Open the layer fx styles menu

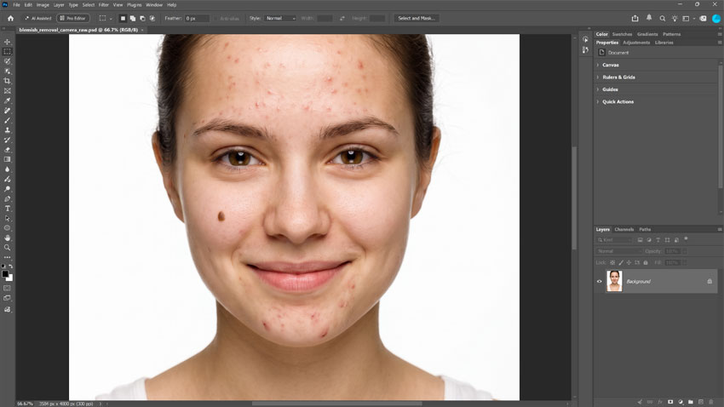click(x=660, y=402)
